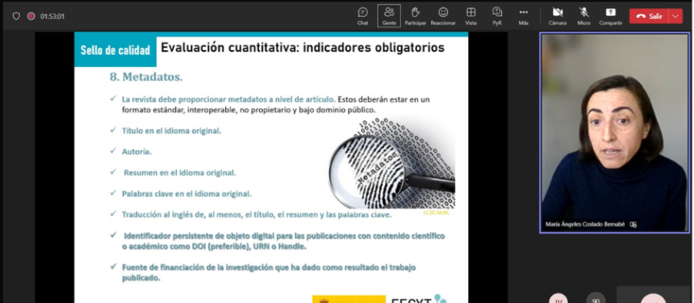Click the '8. Metadatos.' heading

pos(146,77)
